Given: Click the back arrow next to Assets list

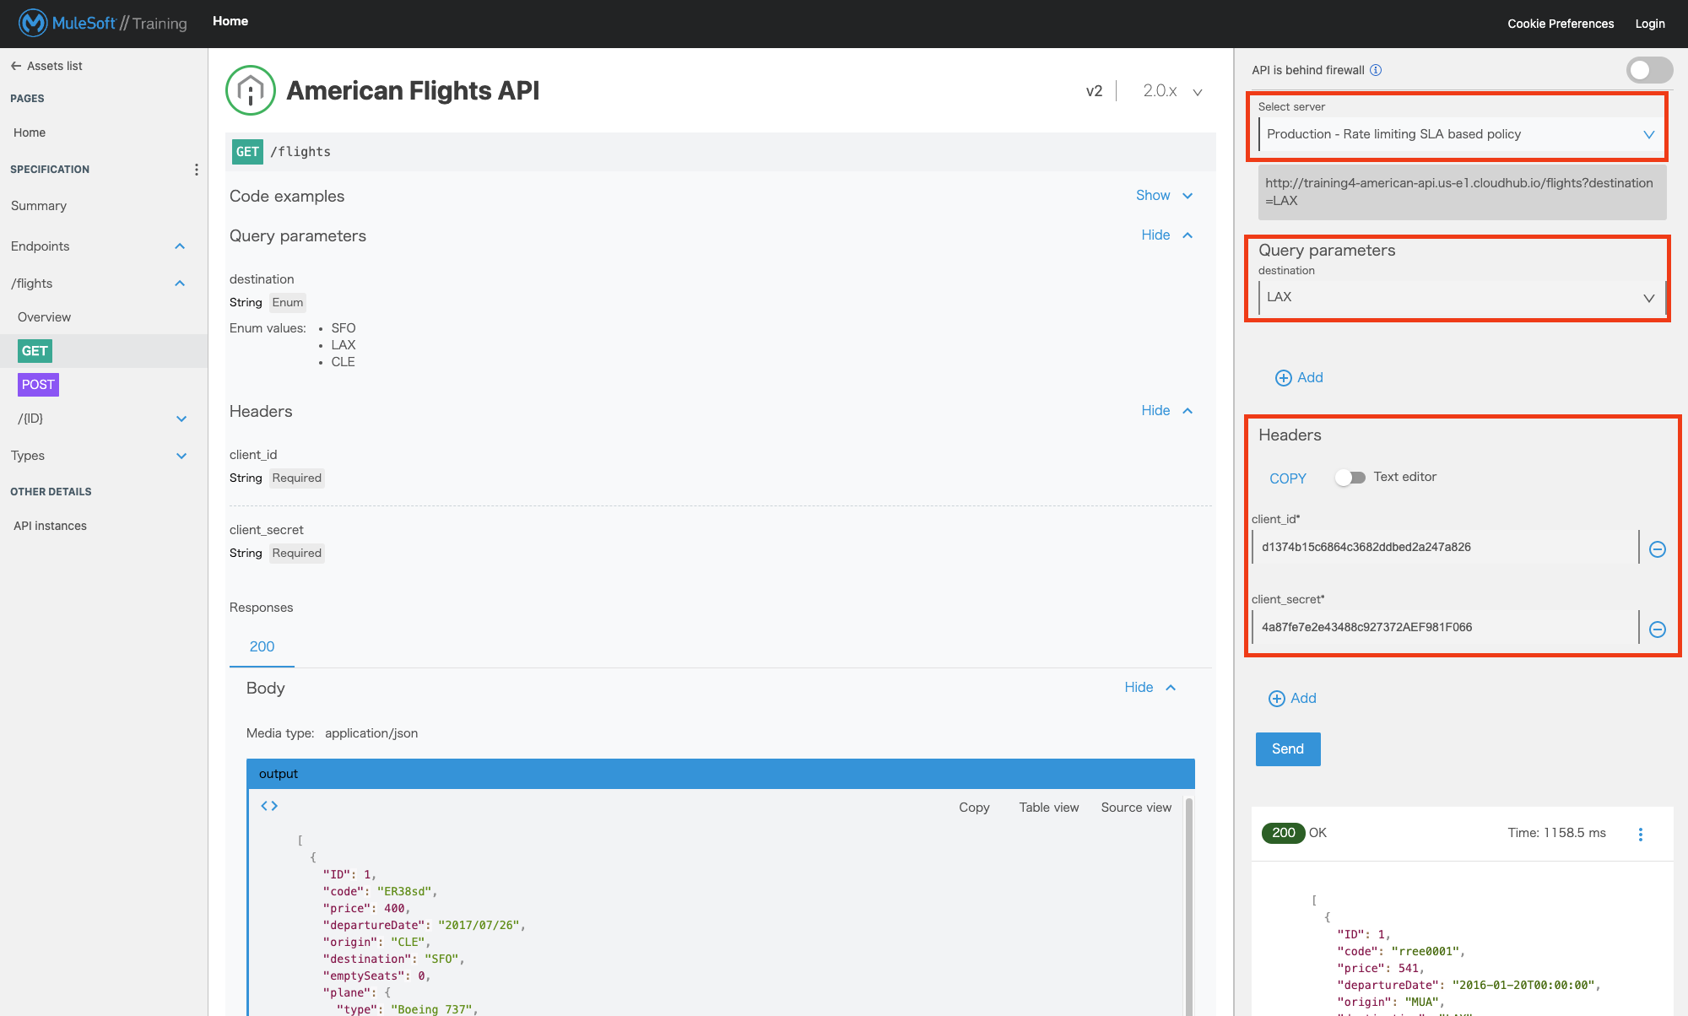Looking at the screenshot, I should pyautogui.click(x=16, y=65).
